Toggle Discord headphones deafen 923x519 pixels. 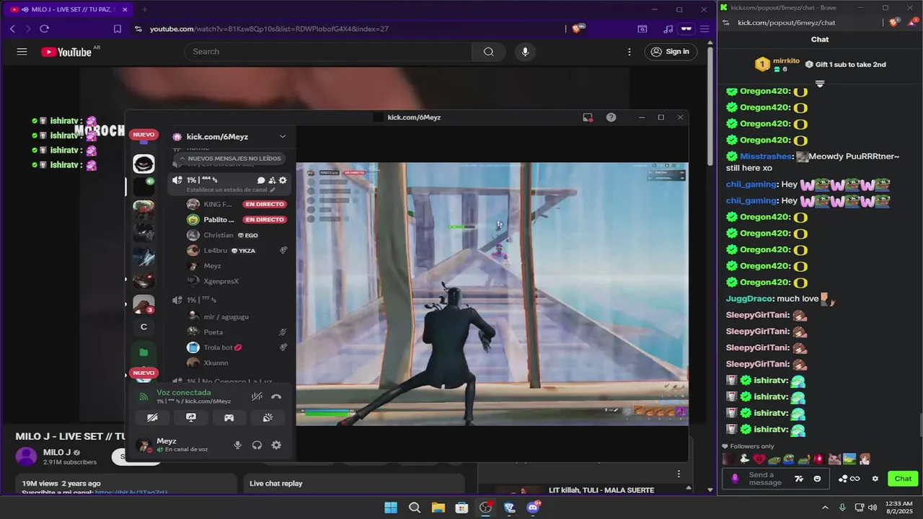[257, 445]
